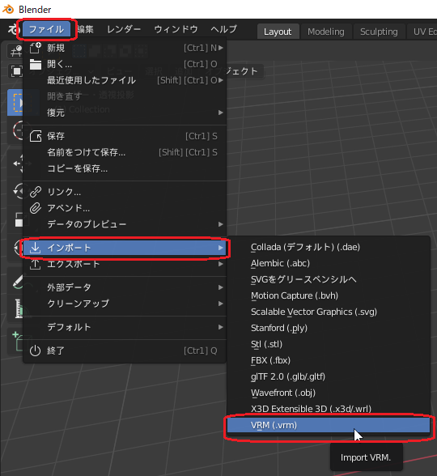Expand データのプレビュー submenu
Screen dimensions: 437x476
[x=125, y=224]
